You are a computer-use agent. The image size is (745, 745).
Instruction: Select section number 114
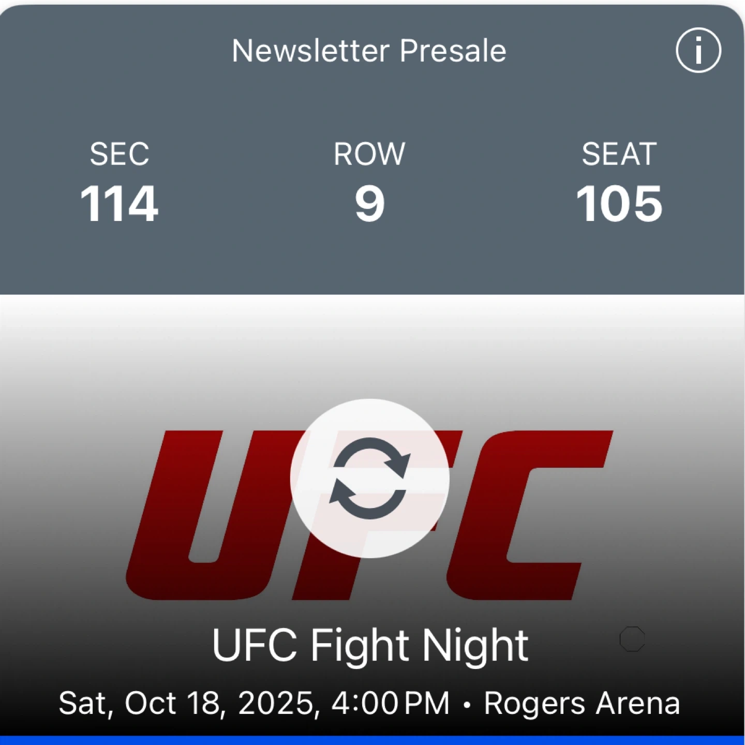(x=119, y=204)
